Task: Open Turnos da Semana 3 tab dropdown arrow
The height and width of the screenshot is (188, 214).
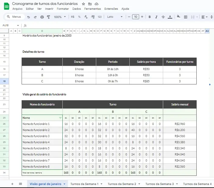Action: (177, 184)
